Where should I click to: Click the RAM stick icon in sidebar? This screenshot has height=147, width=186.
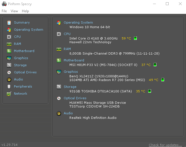[x=9, y=44]
